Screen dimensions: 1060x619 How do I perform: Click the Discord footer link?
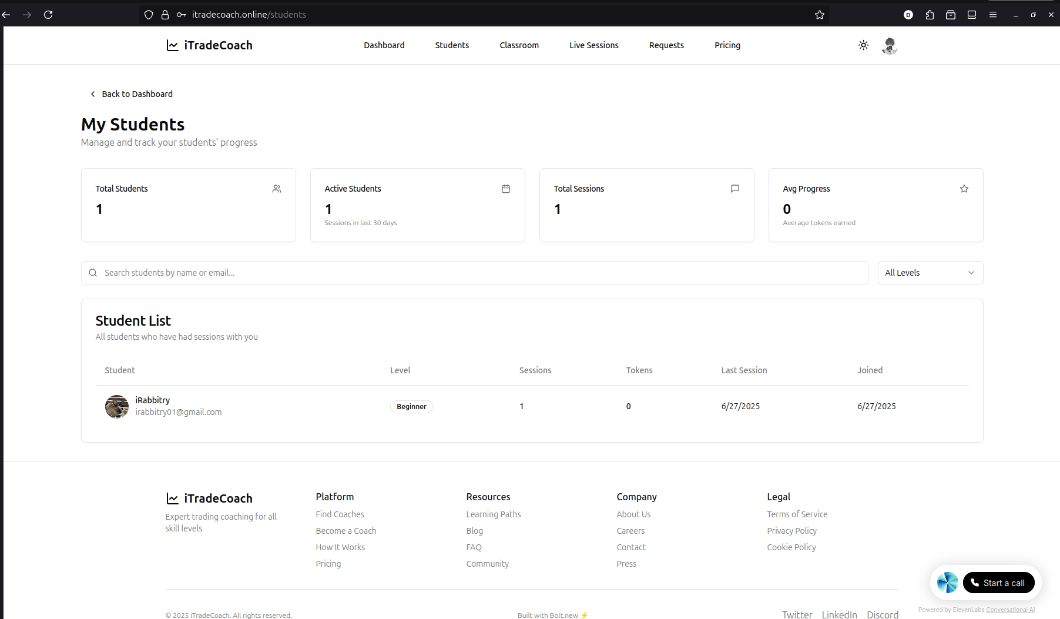883,614
